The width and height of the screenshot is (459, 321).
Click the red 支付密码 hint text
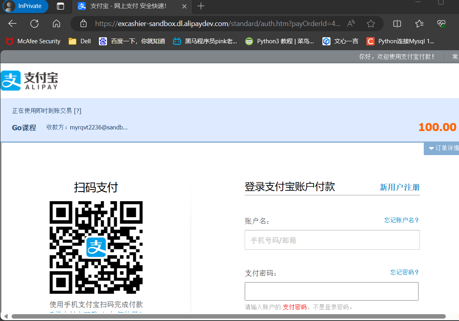point(295,307)
